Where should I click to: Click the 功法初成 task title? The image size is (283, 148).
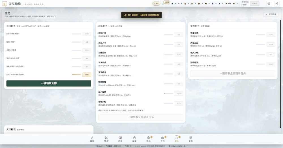click(102, 62)
